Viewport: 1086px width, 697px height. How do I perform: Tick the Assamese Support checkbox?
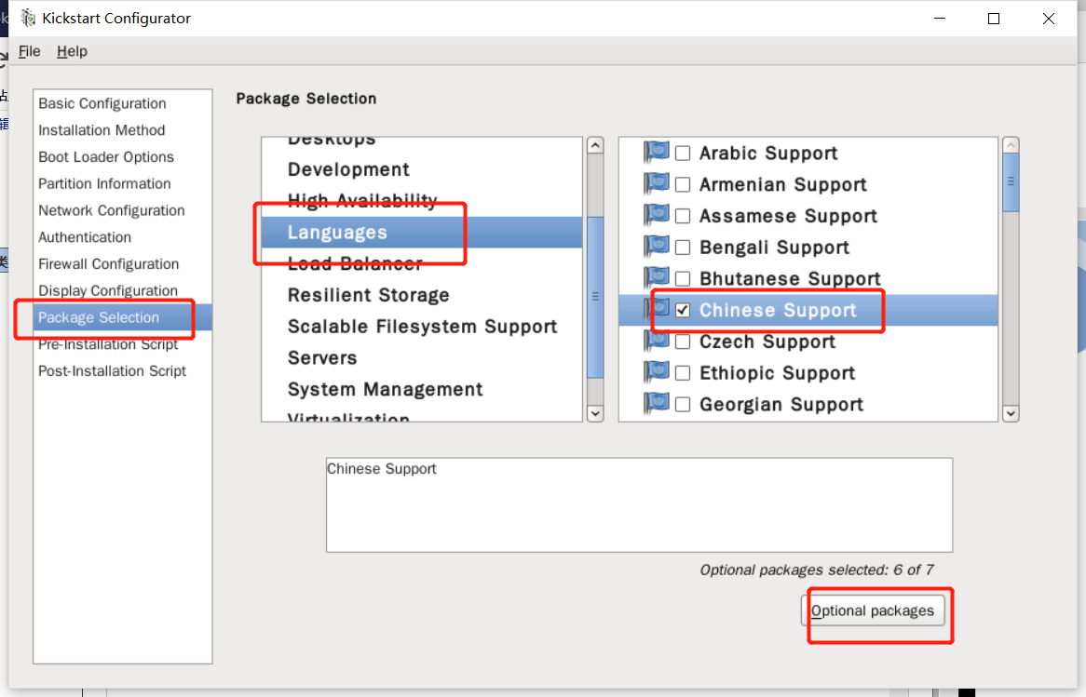coord(683,216)
